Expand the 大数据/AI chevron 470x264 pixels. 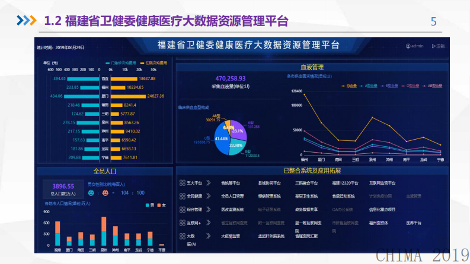pyautogui.click(x=208, y=236)
